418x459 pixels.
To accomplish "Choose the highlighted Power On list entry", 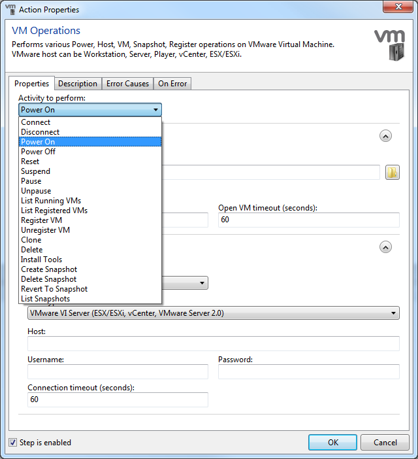I will [90, 142].
